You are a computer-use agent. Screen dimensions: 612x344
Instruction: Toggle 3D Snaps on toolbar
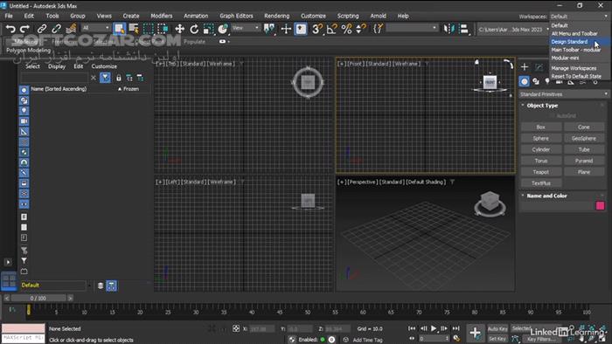click(x=317, y=29)
